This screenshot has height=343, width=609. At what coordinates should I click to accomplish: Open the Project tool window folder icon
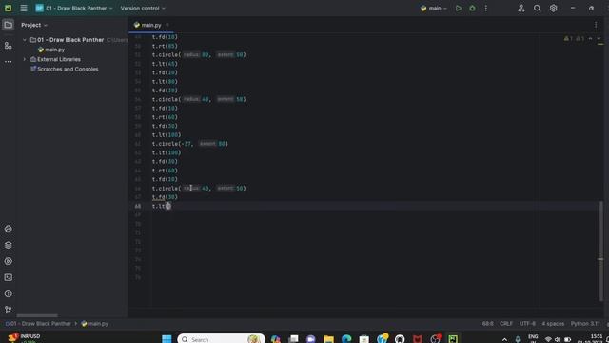click(9, 25)
